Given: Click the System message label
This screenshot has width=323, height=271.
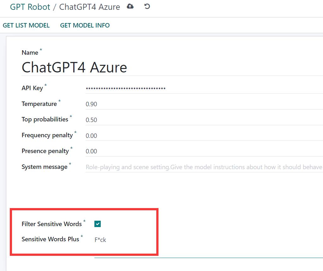Looking at the screenshot, I should point(44,167).
